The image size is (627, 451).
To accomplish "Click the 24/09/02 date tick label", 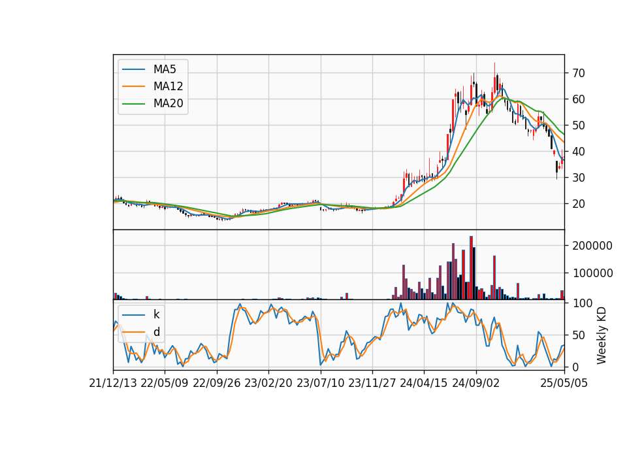I will (x=476, y=383).
